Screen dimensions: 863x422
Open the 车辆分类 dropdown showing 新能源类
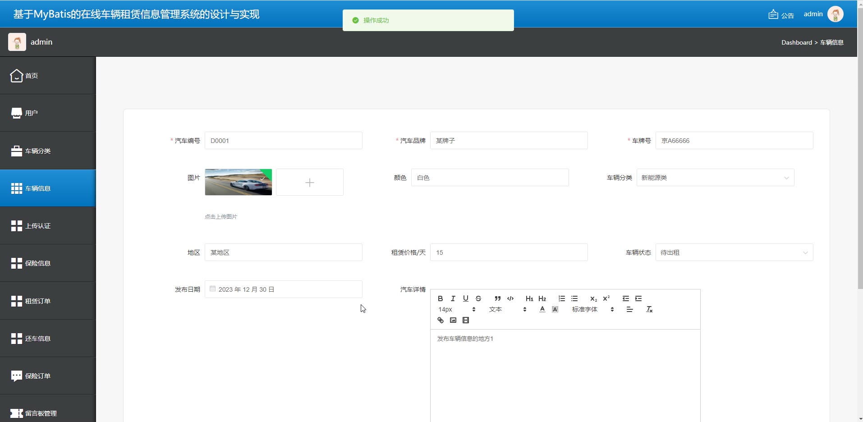(715, 178)
